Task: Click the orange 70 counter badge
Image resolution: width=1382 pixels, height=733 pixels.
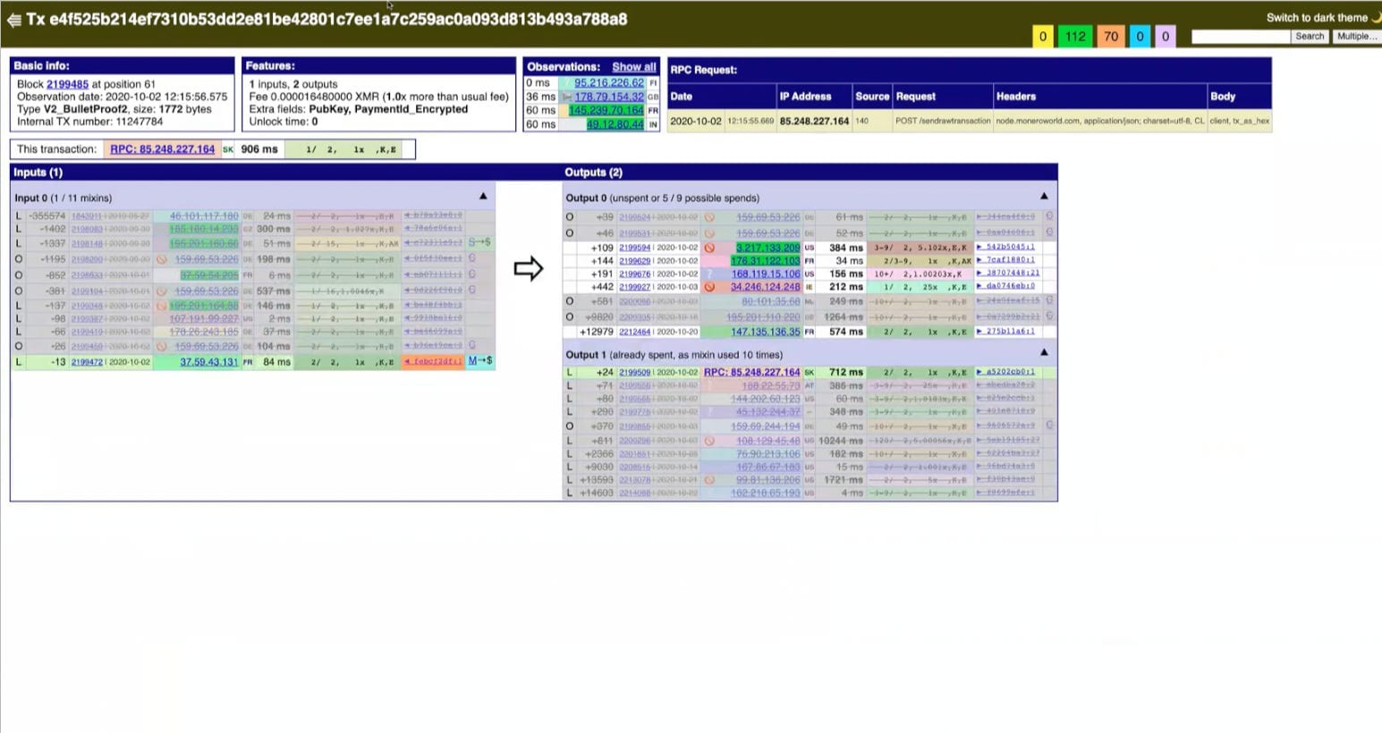Action: (1111, 37)
